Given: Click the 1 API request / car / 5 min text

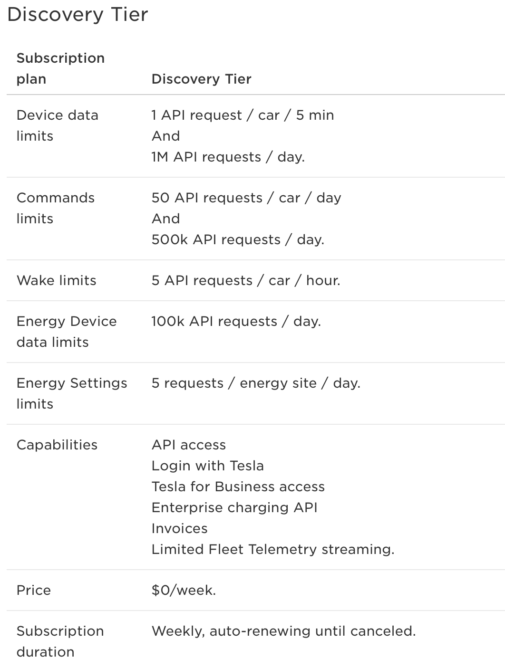Looking at the screenshot, I should pyautogui.click(x=243, y=115).
